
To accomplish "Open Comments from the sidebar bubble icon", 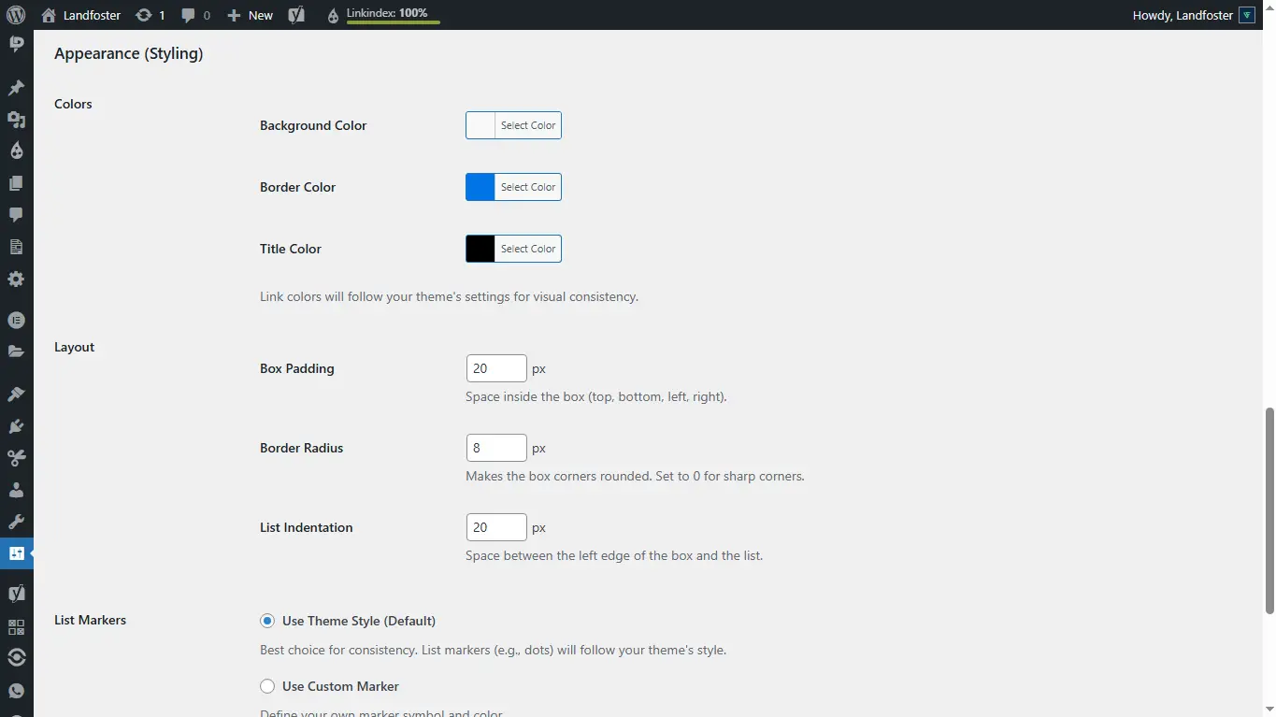I will (x=16, y=214).
